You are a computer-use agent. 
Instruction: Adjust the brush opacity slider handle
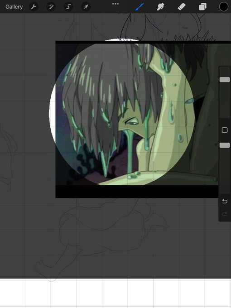coord(225,145)
